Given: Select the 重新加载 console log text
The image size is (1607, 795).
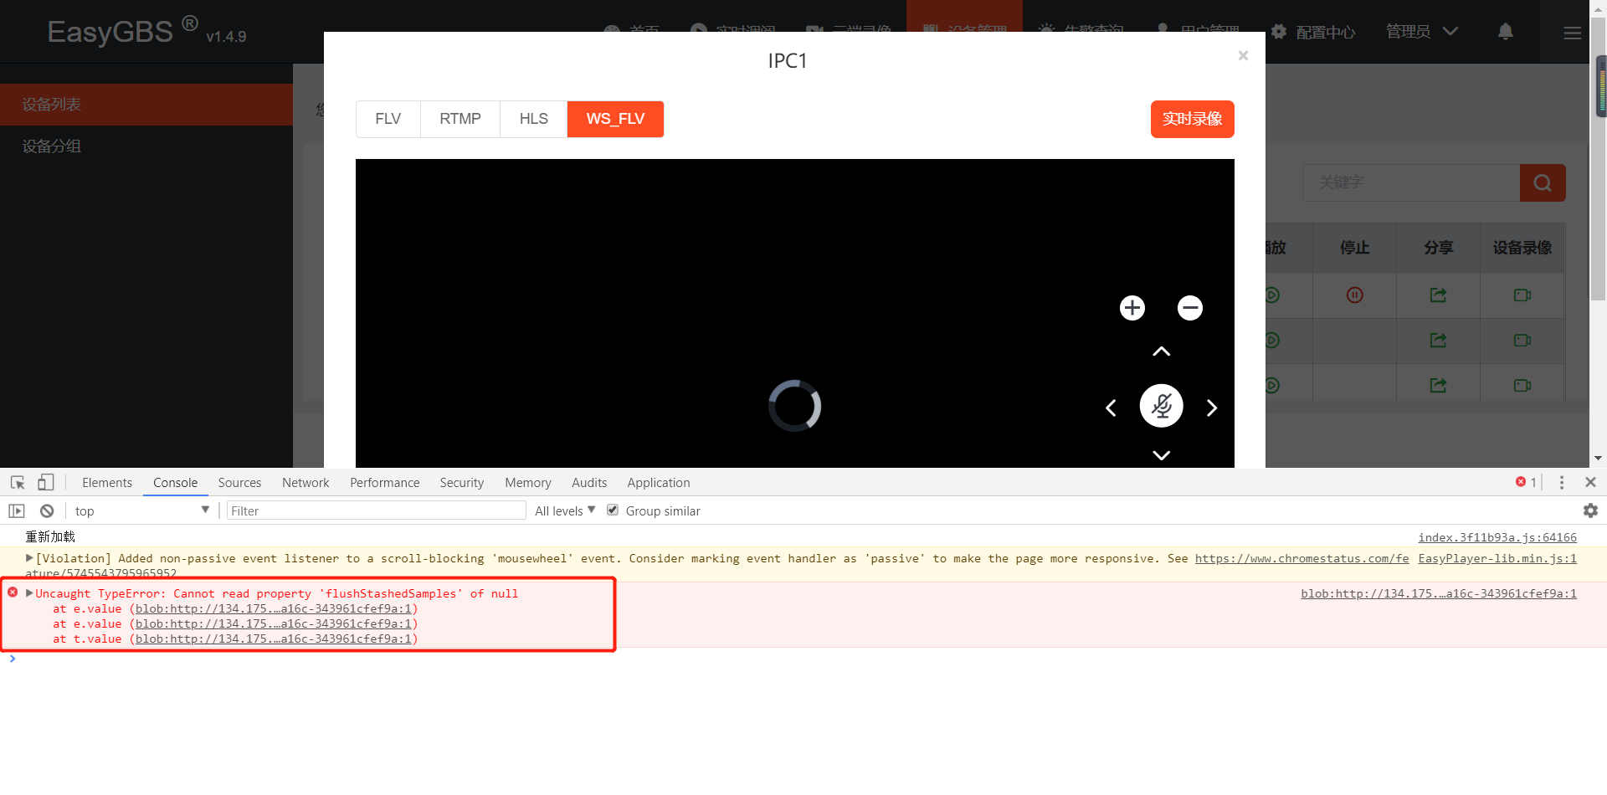Looking at the screenshot, I should click(x=50, y=537).
